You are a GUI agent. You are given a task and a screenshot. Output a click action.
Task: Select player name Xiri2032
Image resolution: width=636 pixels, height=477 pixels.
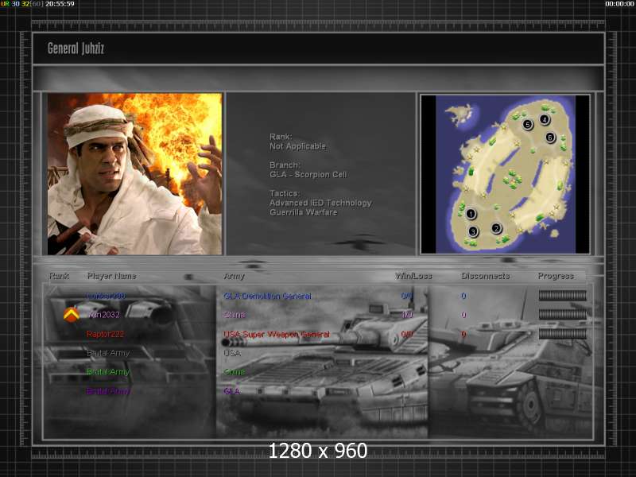pyautogui.click(x=103, y=315)
